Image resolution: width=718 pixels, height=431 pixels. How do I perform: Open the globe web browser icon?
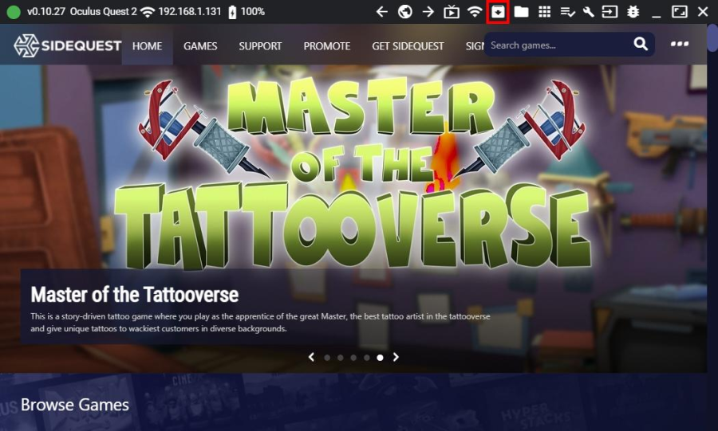[x=404, y=12]
